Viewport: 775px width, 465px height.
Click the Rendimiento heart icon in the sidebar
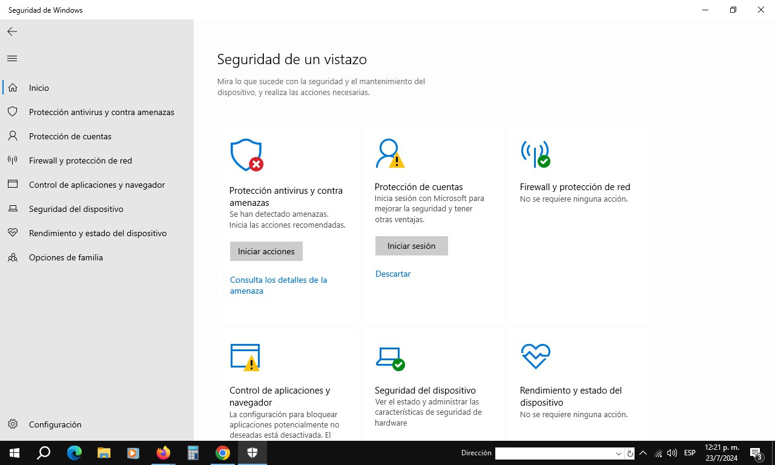(13, 233)
